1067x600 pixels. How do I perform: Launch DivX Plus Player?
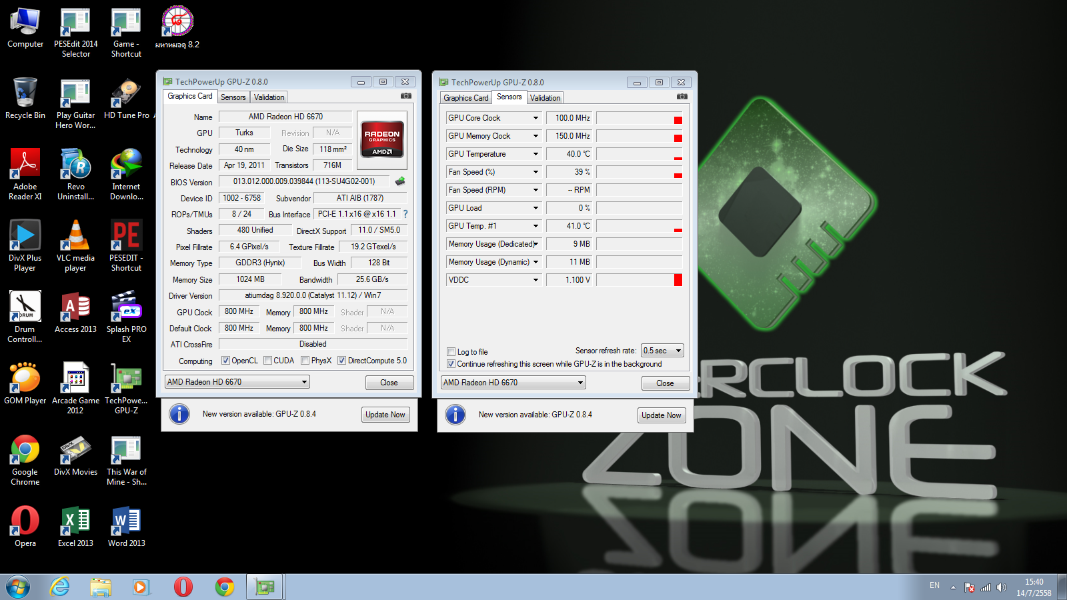point(25,246)
